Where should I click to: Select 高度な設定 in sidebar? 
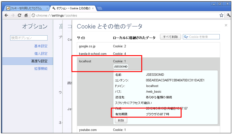(x=39, y=61)
